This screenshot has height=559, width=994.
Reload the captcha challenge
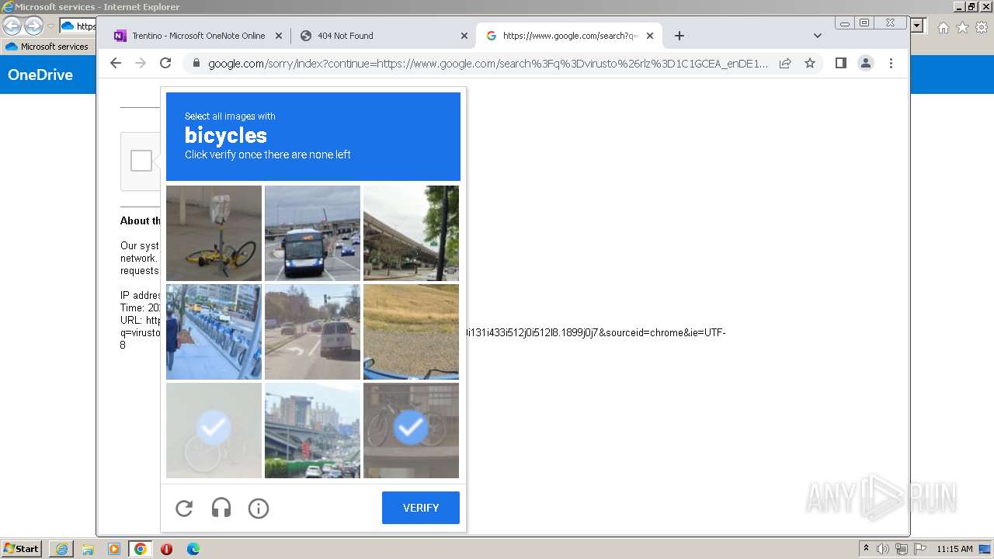184,509
